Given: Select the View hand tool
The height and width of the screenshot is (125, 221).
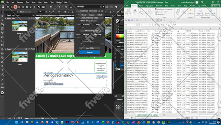Looking at the screenshot, I should [2, 80].
